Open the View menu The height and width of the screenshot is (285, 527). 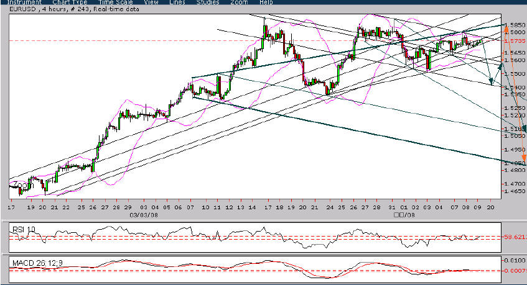pos(151,2)
